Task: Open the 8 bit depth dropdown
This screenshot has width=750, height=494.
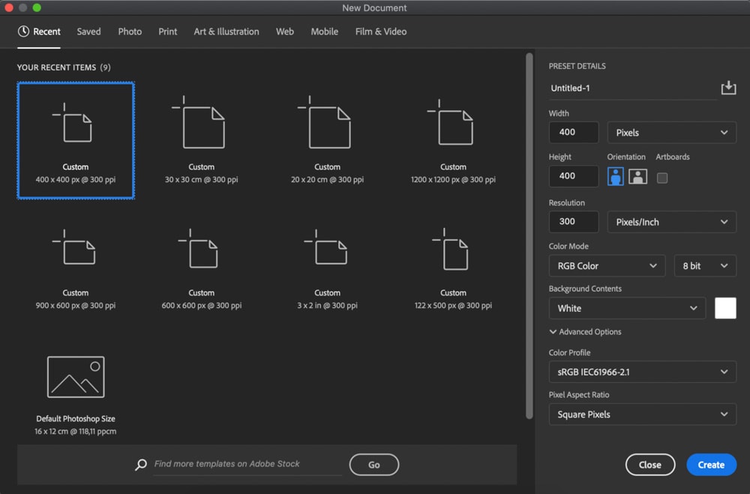Action: tap(705, 265)
